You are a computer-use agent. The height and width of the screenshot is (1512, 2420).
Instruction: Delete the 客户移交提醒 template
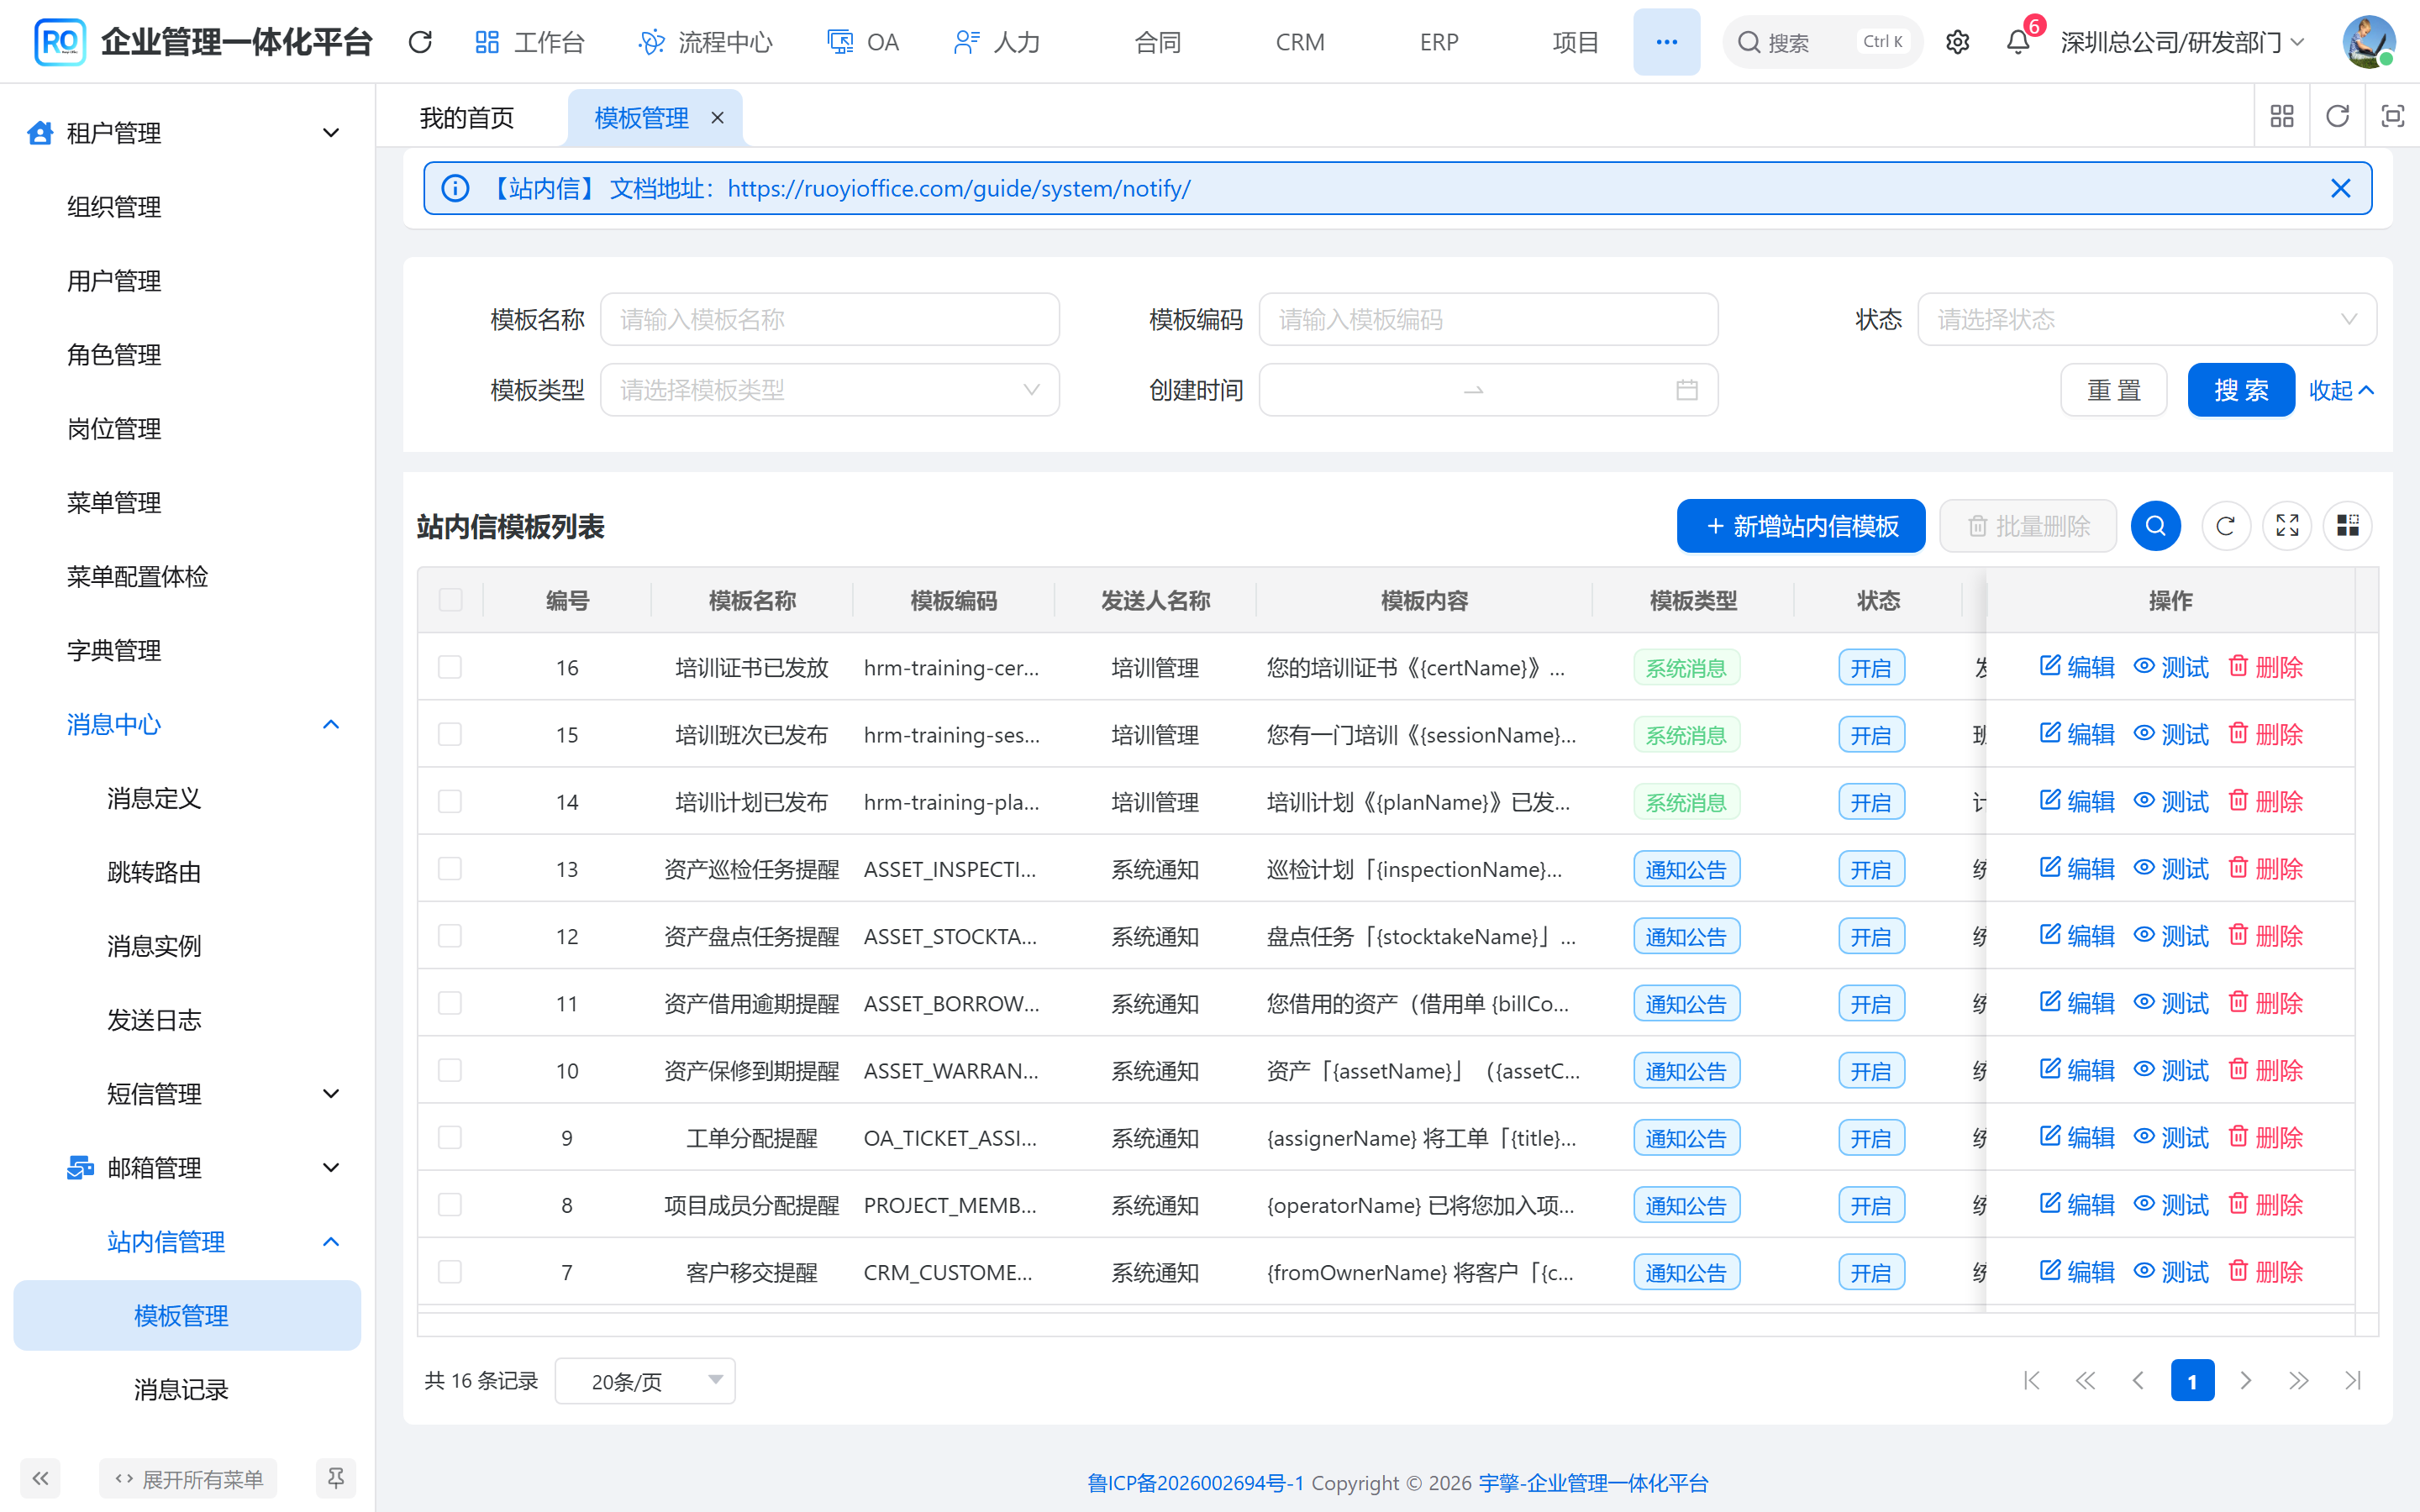tap(2265, 1272)
